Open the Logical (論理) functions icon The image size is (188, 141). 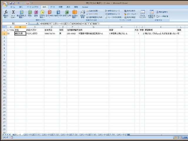pos(36,13)
